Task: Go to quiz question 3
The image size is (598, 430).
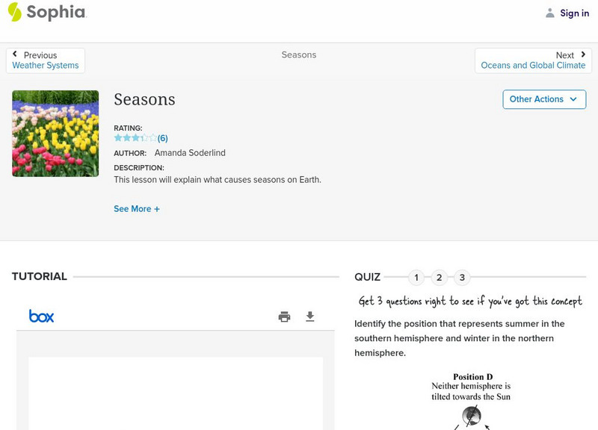Action: [x=462, y=278]
